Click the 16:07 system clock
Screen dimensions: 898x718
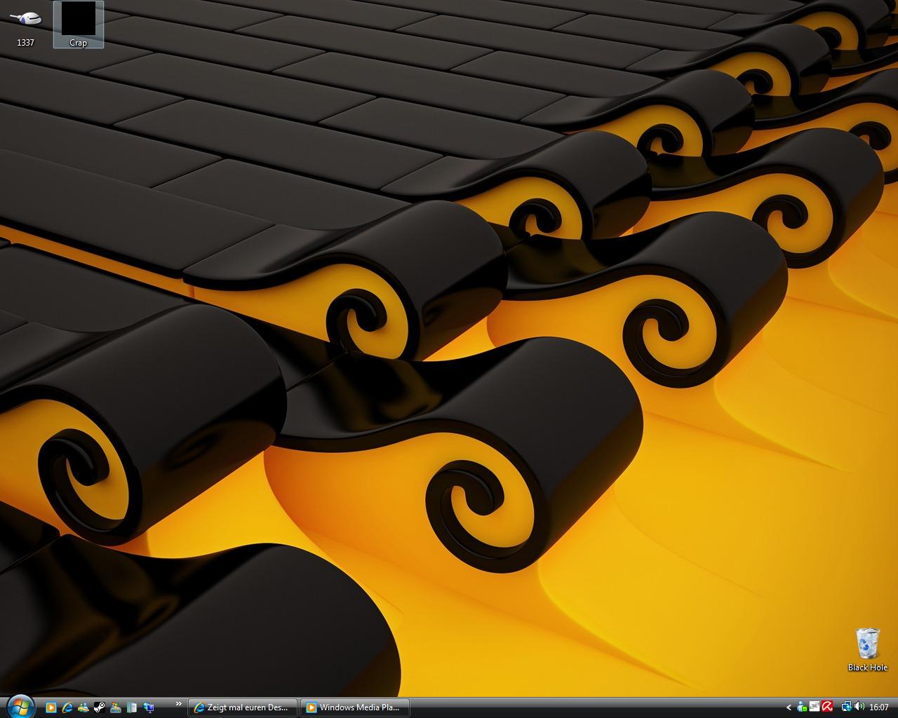[x=879, y=707]
